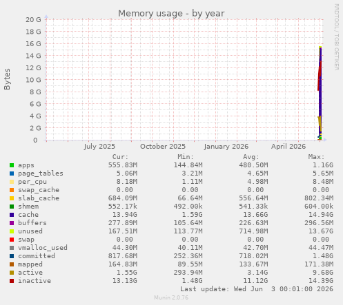The image size is (343, 305).
Task: Click the '10 G' y-axis label
Action: (33, 80)
